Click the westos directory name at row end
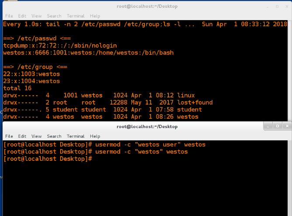 tap(188, 117)
